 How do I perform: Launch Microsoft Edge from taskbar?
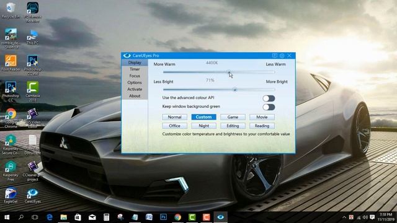[50, 217]
